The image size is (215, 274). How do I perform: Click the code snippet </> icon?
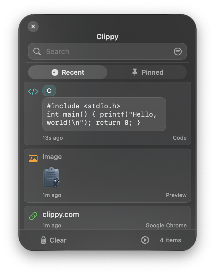click(33, 91)
